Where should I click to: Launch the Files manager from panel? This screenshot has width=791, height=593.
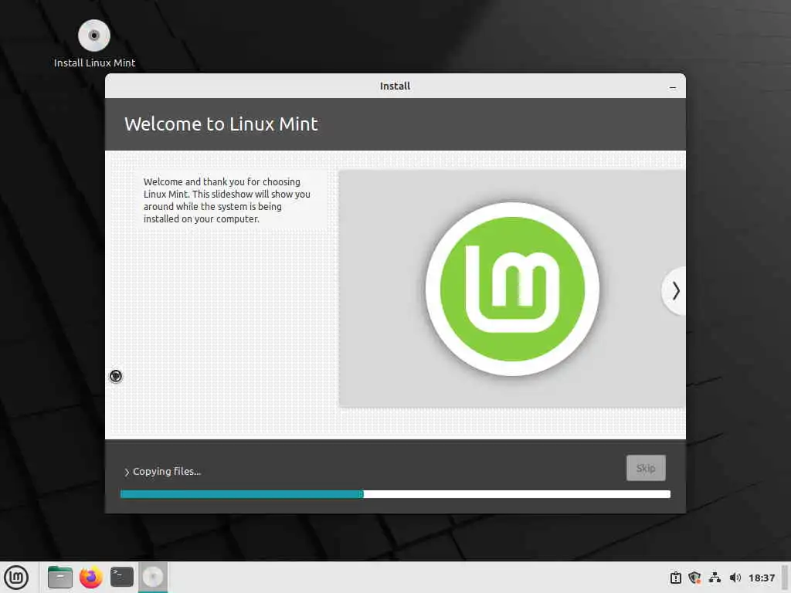[60, 577]
